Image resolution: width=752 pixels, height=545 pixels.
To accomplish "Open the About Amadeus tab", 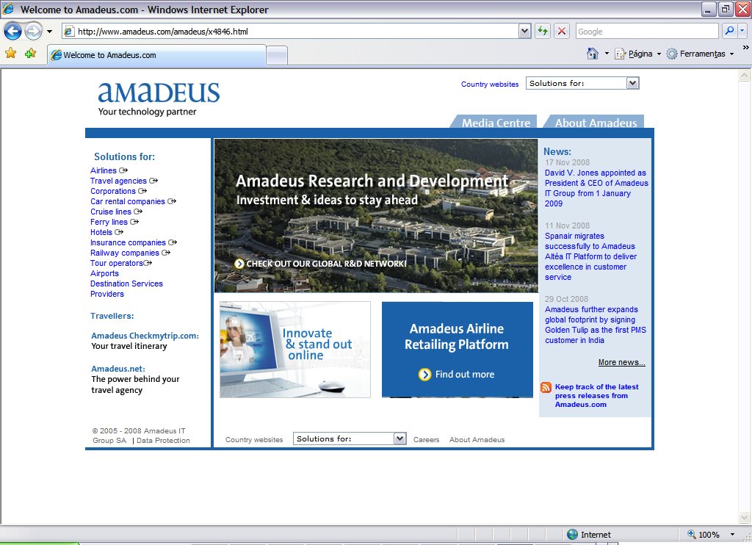I will point(595,123).
